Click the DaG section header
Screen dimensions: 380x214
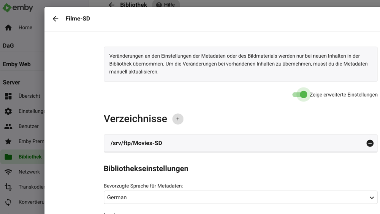pos(8,46)
